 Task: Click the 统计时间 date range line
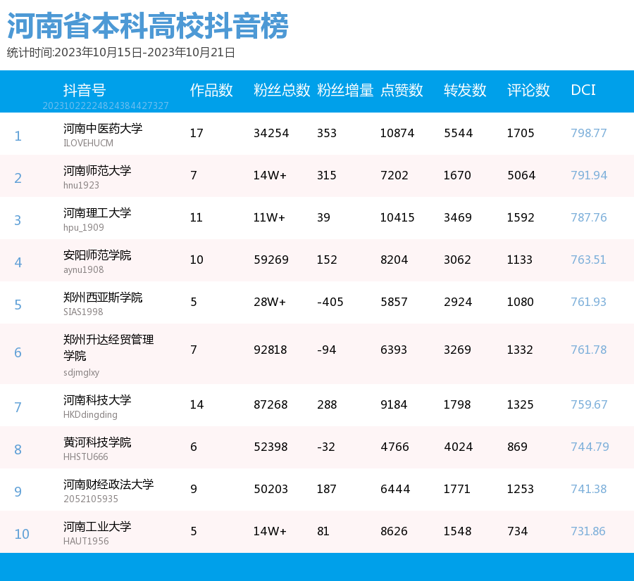point(121,53)
